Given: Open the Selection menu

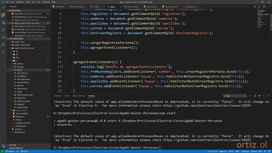Looking at the screenshot, I should pyautogui.click(x=20, y=2).
